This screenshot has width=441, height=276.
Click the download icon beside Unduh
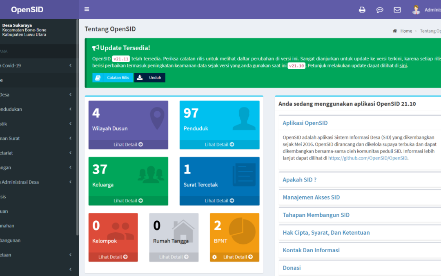click(x=140, y=77)
